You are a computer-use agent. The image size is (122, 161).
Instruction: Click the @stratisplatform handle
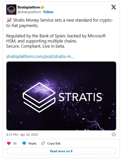pyautogui.click(x=29, y=12)
